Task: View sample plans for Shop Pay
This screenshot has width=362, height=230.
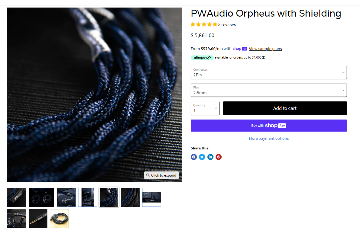Action: pos(265,49)
